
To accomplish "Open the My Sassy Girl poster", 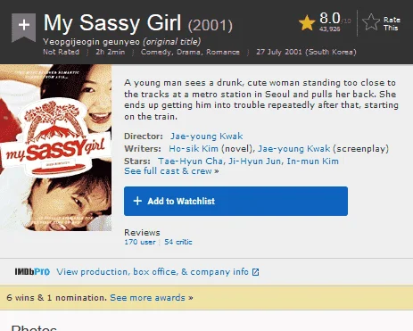I will pyautogui.click(x=56, y=148).
